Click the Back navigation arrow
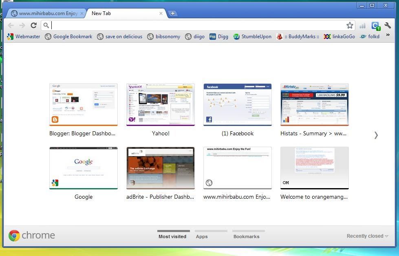 tap(11, 25)
